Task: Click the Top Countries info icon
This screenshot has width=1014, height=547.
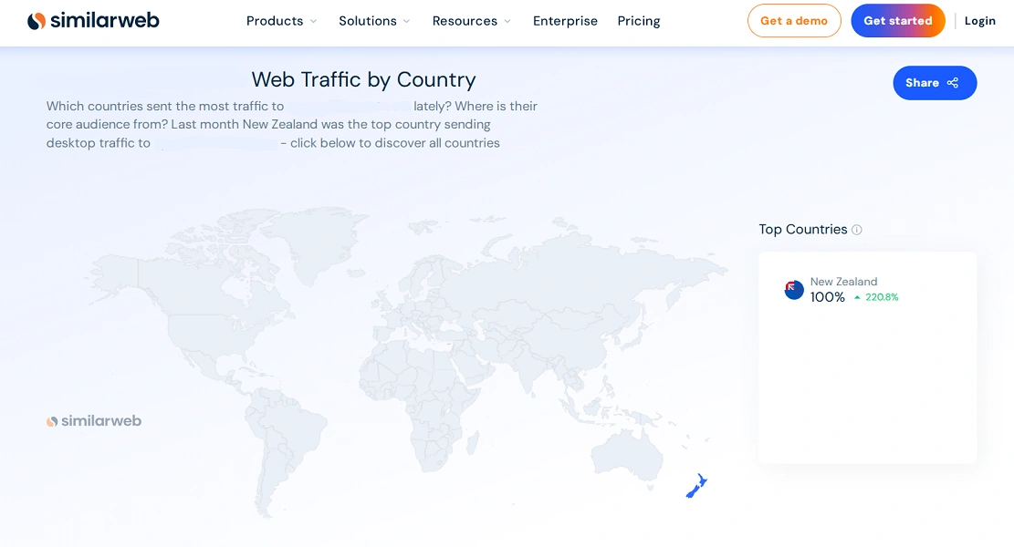Action: click(857, 230)
